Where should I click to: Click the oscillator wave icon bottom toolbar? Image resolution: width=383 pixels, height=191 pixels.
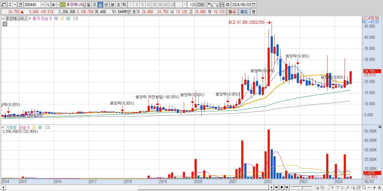(343, 187)
